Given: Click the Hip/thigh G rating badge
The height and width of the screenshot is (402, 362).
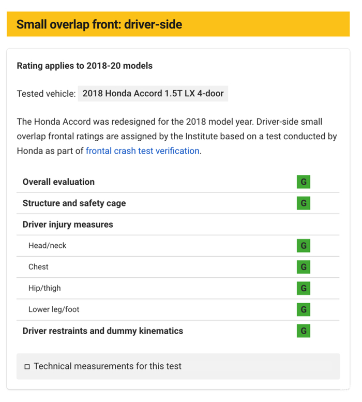Looking at the screenshot, I should point(304,288).
